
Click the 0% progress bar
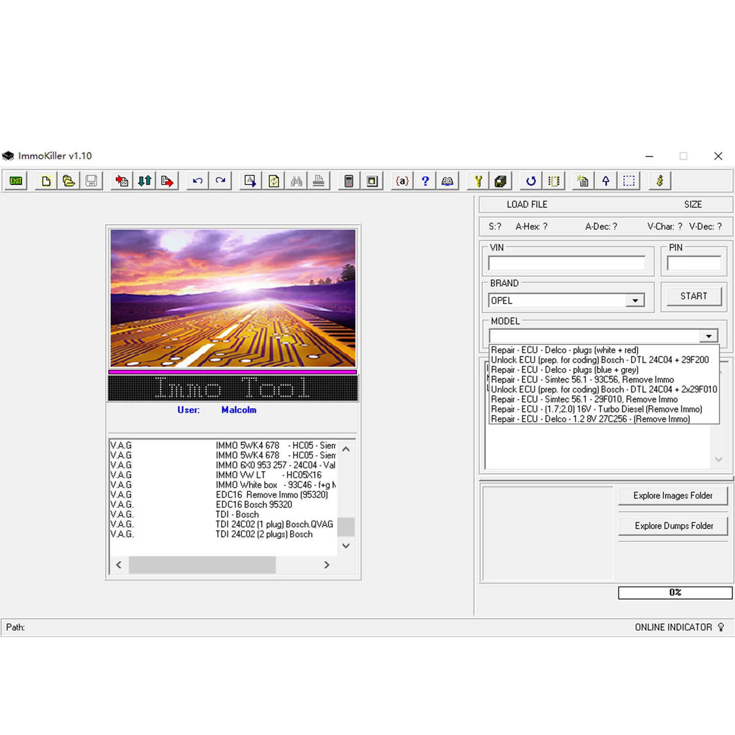[674, 592]
